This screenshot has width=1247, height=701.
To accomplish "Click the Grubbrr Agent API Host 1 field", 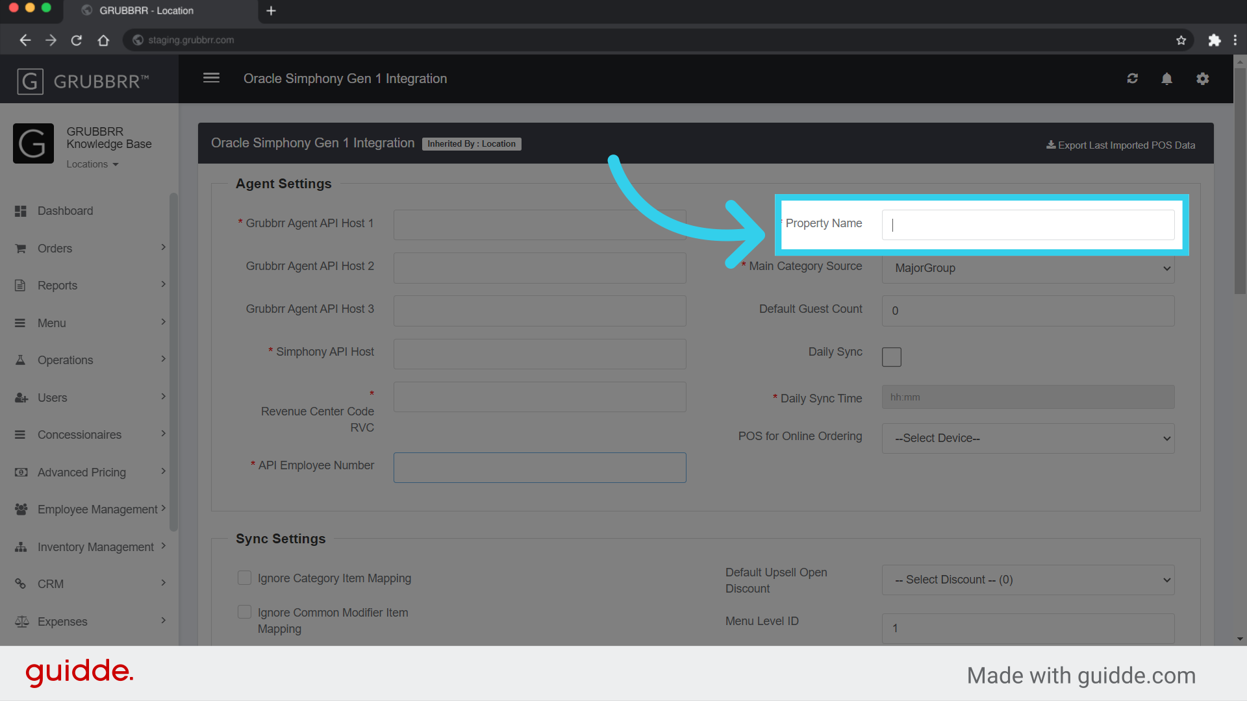I will pyautogui.click(x=540, y=225).
